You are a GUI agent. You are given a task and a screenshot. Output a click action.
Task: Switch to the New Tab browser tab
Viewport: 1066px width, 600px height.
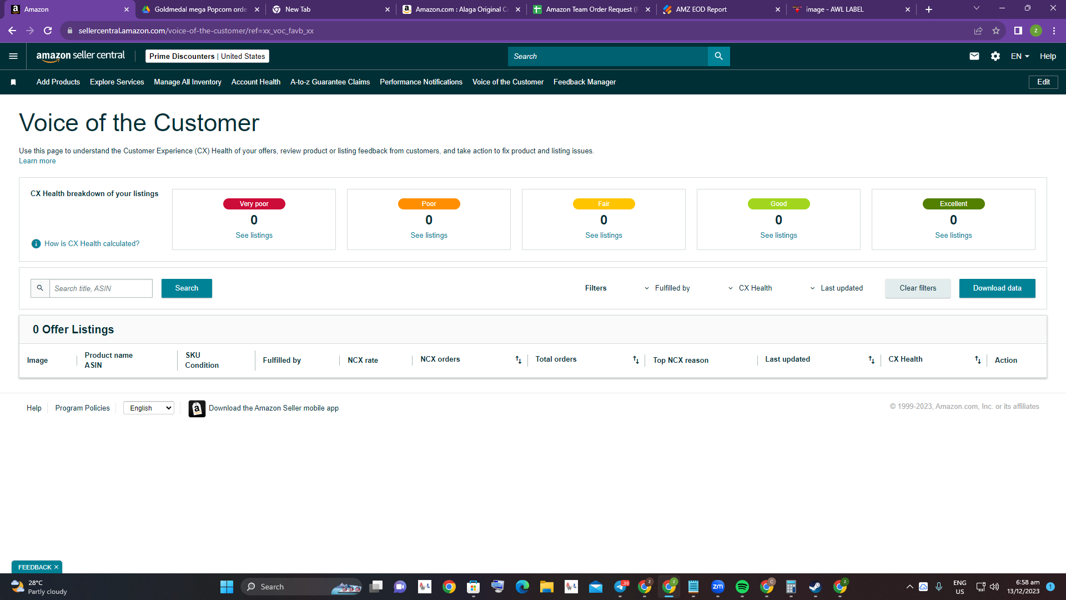click(x=330, y=9)
